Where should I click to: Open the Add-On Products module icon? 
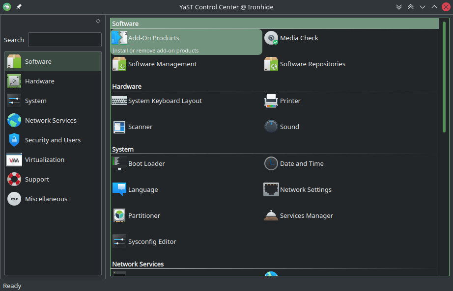[x=119, y=38]
